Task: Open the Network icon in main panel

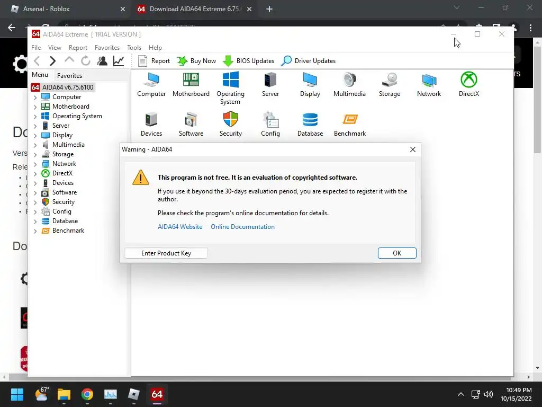Action: [429, 84]
